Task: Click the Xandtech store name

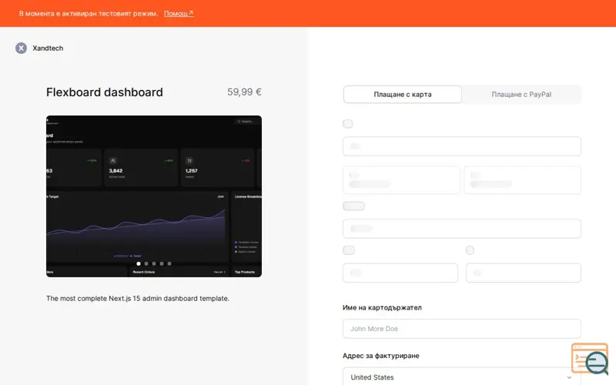Action: coord(48,48)
